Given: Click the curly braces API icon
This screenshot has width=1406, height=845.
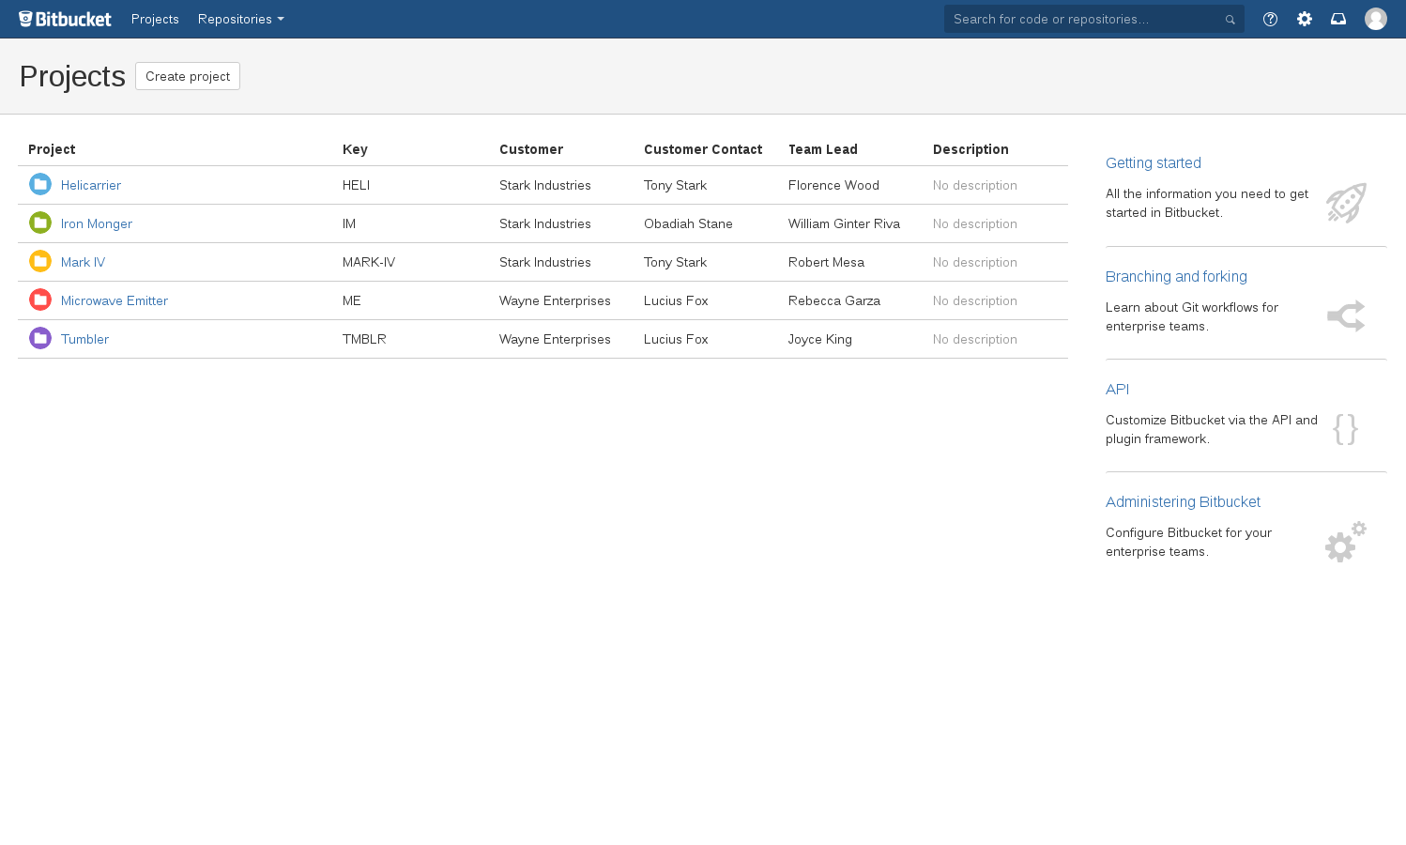Looking at the screenshot, I should [1345, 429].
